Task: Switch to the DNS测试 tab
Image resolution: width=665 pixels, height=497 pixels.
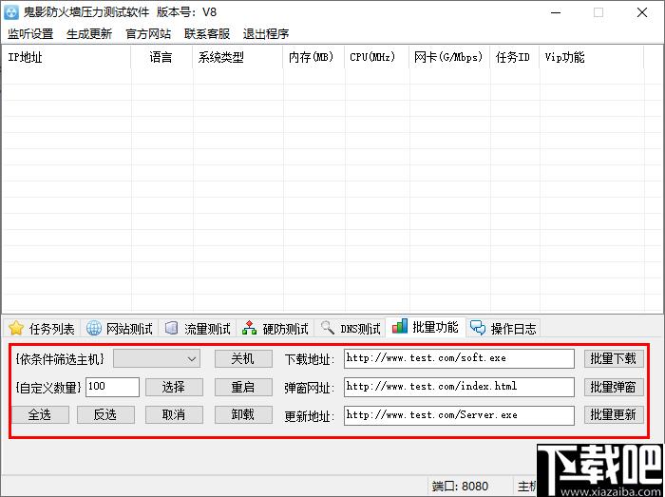Action: [x=351, y=328]
